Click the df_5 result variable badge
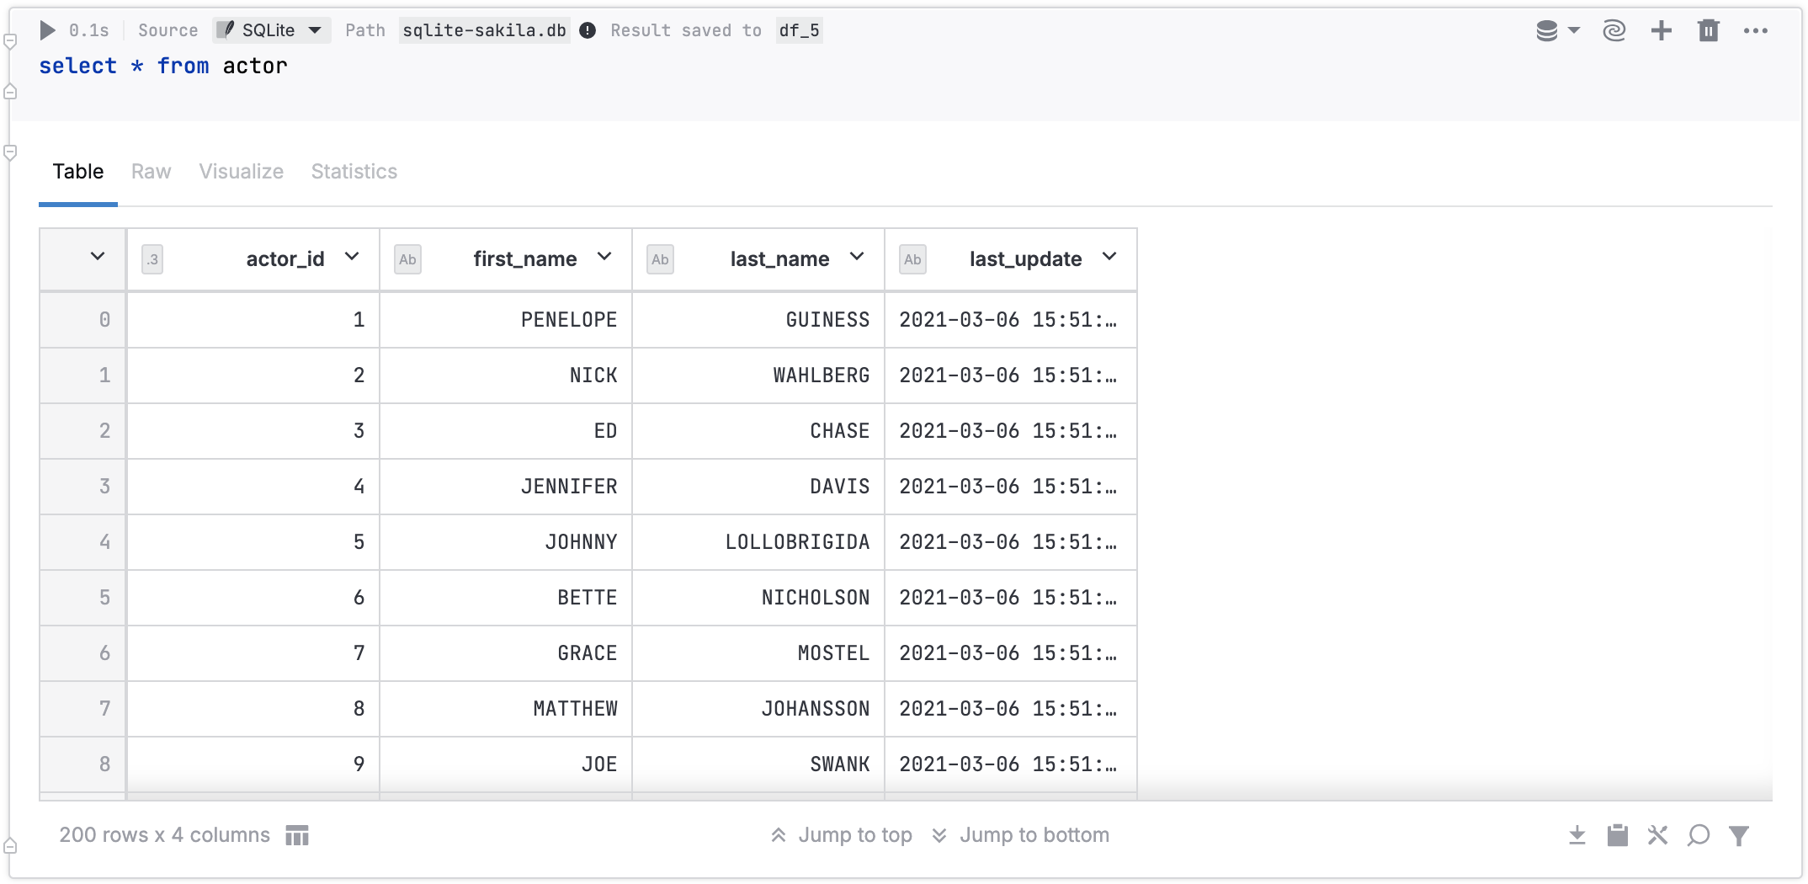Image resolution: width=1808 pixels, height=884 pixels. pyautogui.click(x=799, y=30)
